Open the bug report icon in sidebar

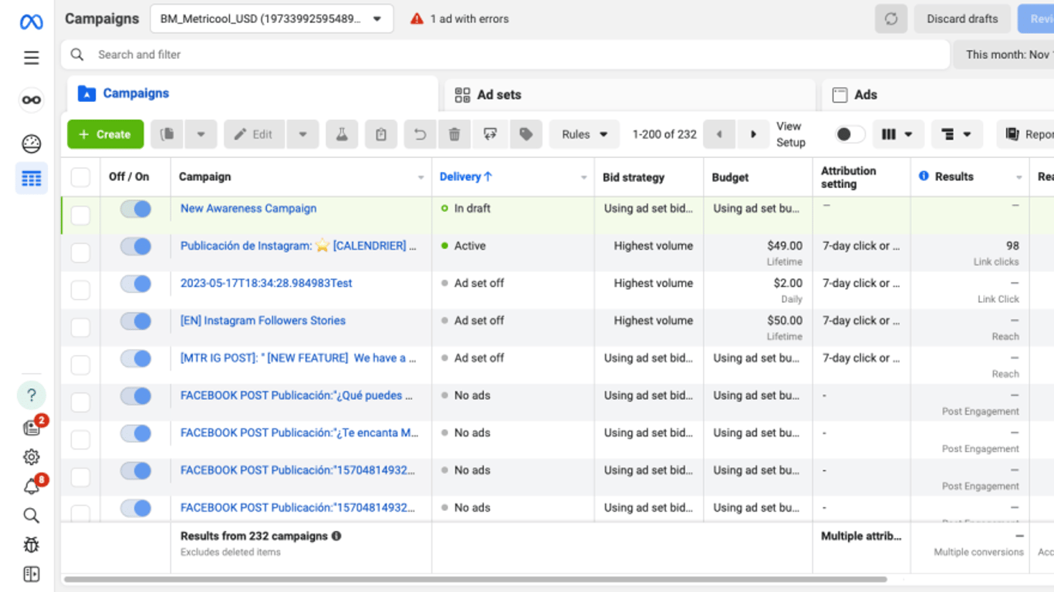click(x=31, y=545)
